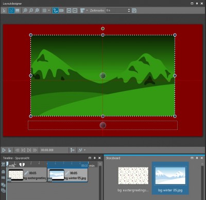This screenshot has height=200, width=206.
Task: Select the bg eastergreetings storyboard thumbnail
Action: (133, 176)
